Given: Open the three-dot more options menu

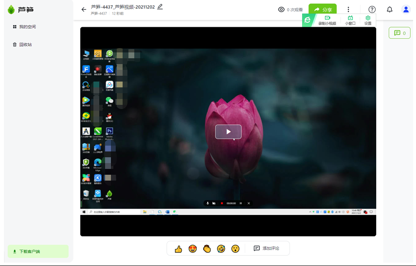Looking at the screenshot, I should (x=348, y=10).
